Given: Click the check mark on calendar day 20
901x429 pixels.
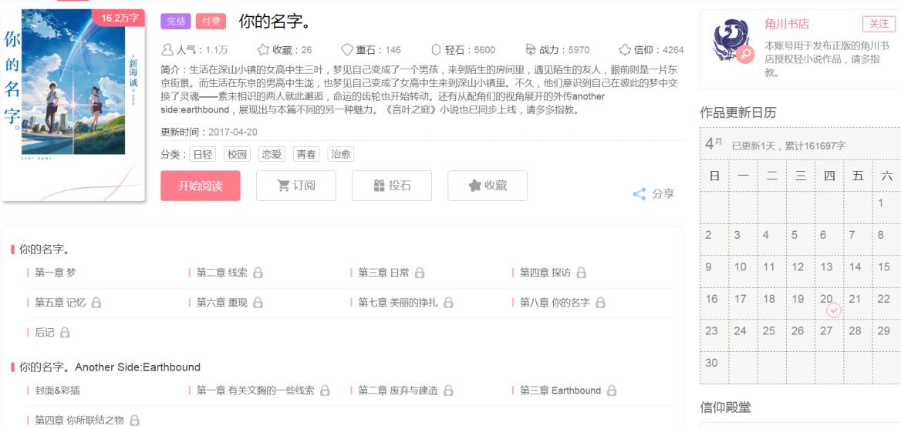Looking at the screenshot, I should coord(833,310).
